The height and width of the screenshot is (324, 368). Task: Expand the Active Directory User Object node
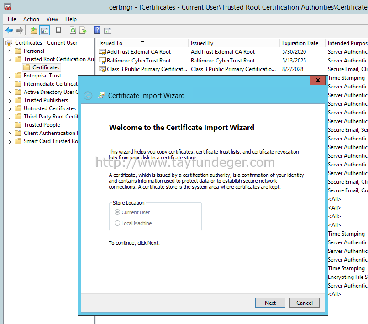[x=10, y=93]
